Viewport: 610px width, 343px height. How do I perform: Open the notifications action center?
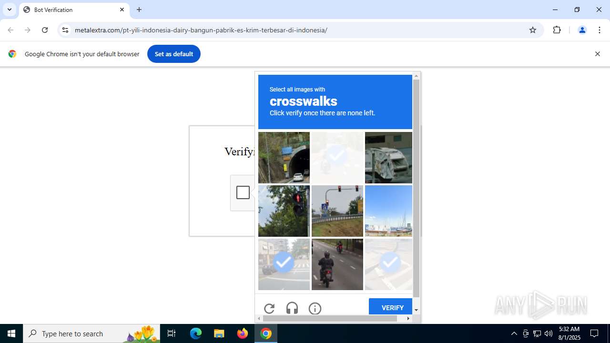coord(594,333)
